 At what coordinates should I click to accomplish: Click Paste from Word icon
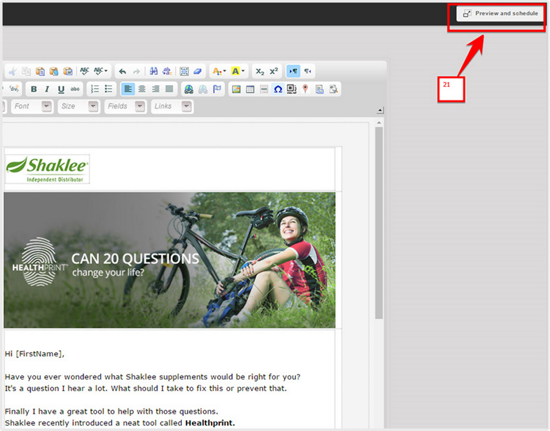(x=68, y=72)
